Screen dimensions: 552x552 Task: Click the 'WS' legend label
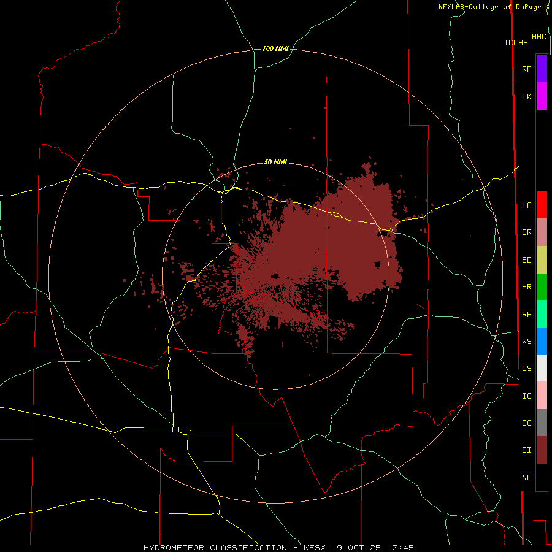[526, 341]
